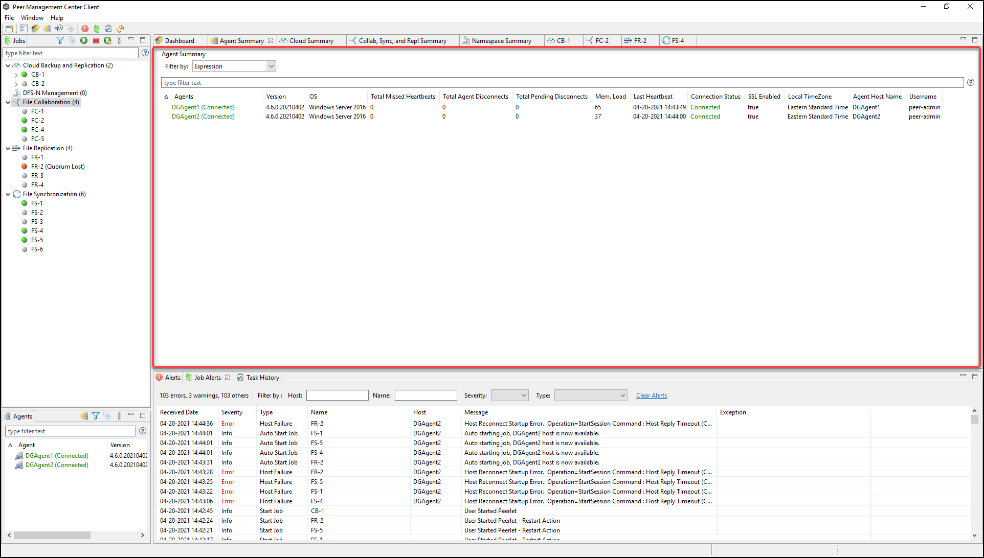Click agent lightning icon in Agents panel

[x=84, y=416]
